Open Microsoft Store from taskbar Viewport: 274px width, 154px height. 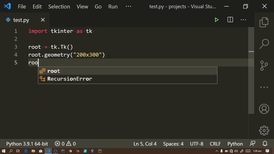pyautogui.click(x=41, y=151)
